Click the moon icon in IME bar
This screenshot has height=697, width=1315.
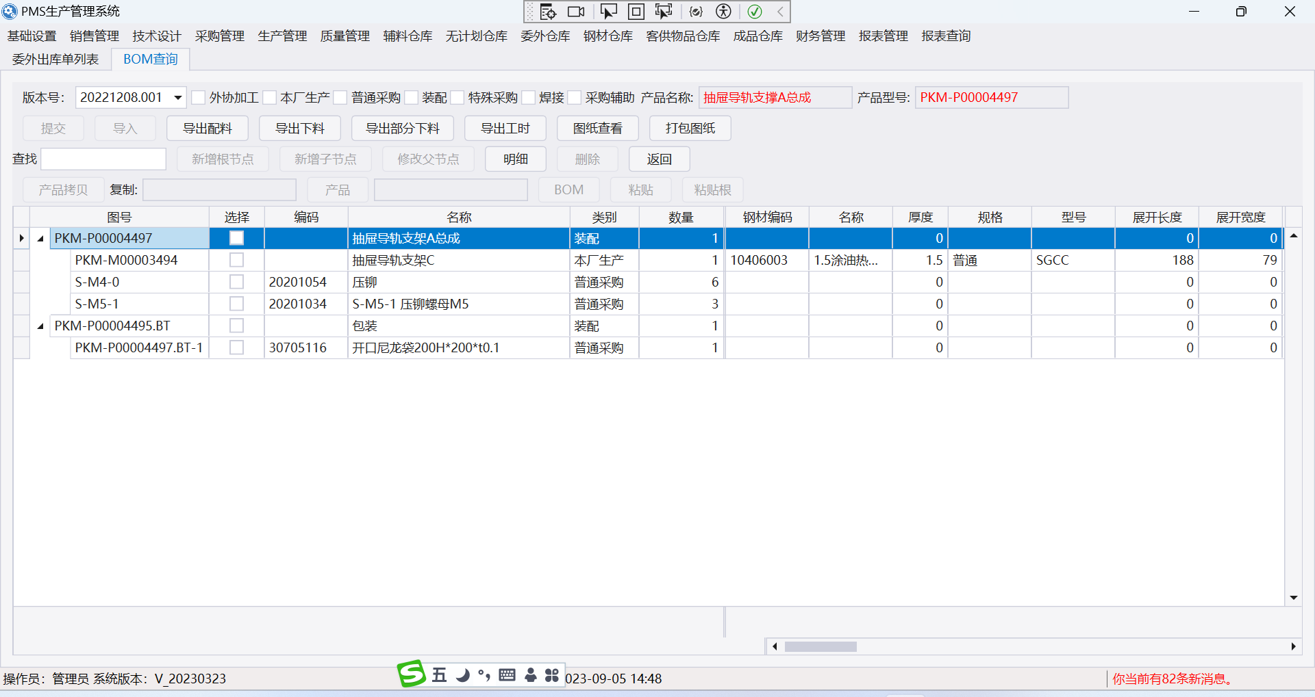point(463,676)
